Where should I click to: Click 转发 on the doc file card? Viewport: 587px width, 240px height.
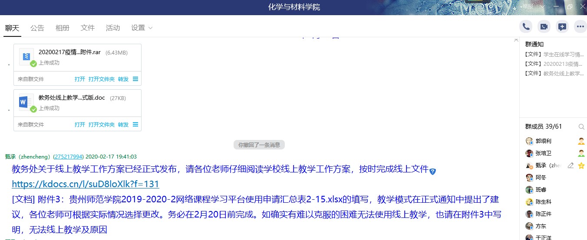[123, 125]
